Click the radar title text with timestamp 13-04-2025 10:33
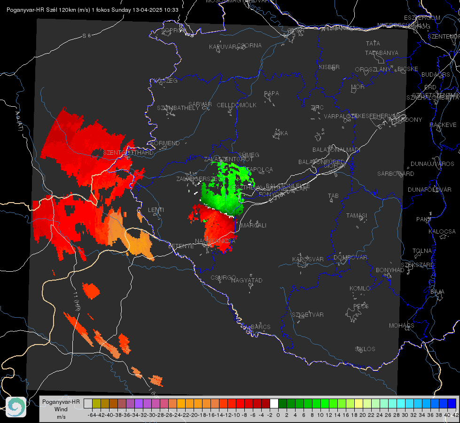This screenshot has width=460, height=423. pos(93,10)
